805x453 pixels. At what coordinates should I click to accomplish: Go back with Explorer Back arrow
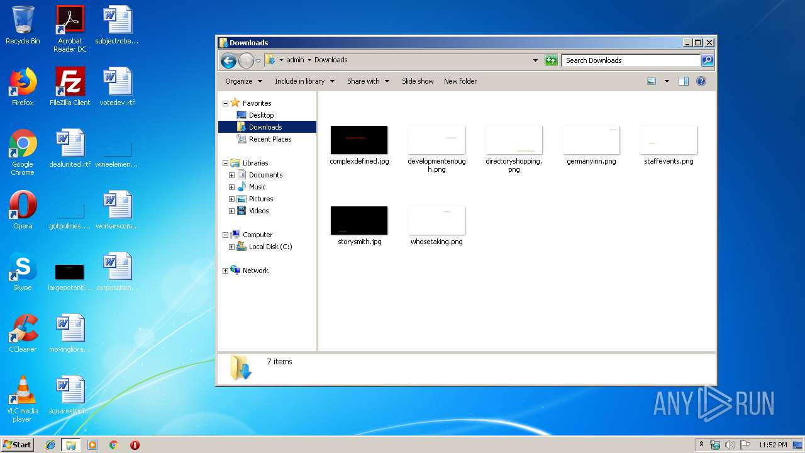228,60
